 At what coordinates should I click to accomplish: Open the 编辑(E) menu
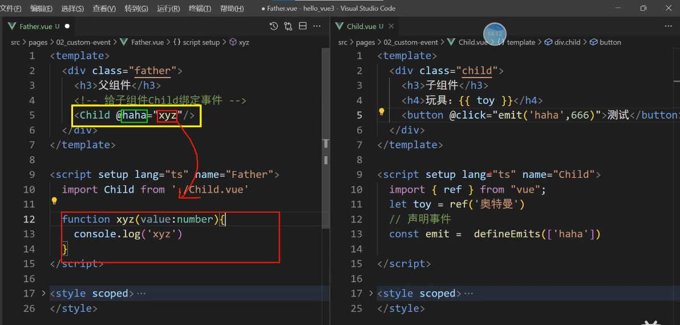[42, 8]
